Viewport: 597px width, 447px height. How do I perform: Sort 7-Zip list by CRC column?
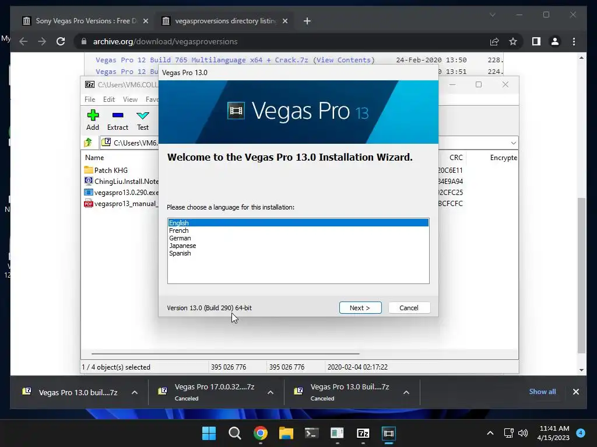coord(456,157)
